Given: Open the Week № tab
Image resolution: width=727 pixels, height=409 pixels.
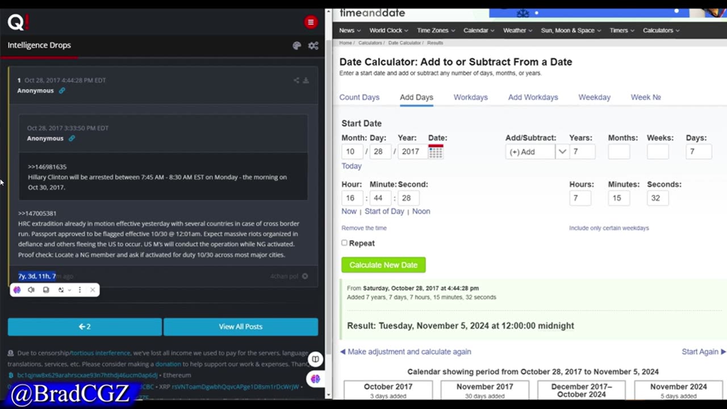Looking at the screenshot, I should pos(646,97).
